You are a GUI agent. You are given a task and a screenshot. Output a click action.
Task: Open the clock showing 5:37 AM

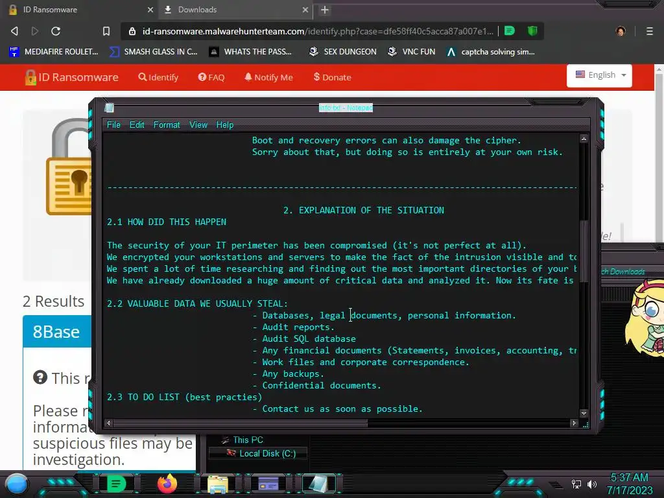pos(629,484)
